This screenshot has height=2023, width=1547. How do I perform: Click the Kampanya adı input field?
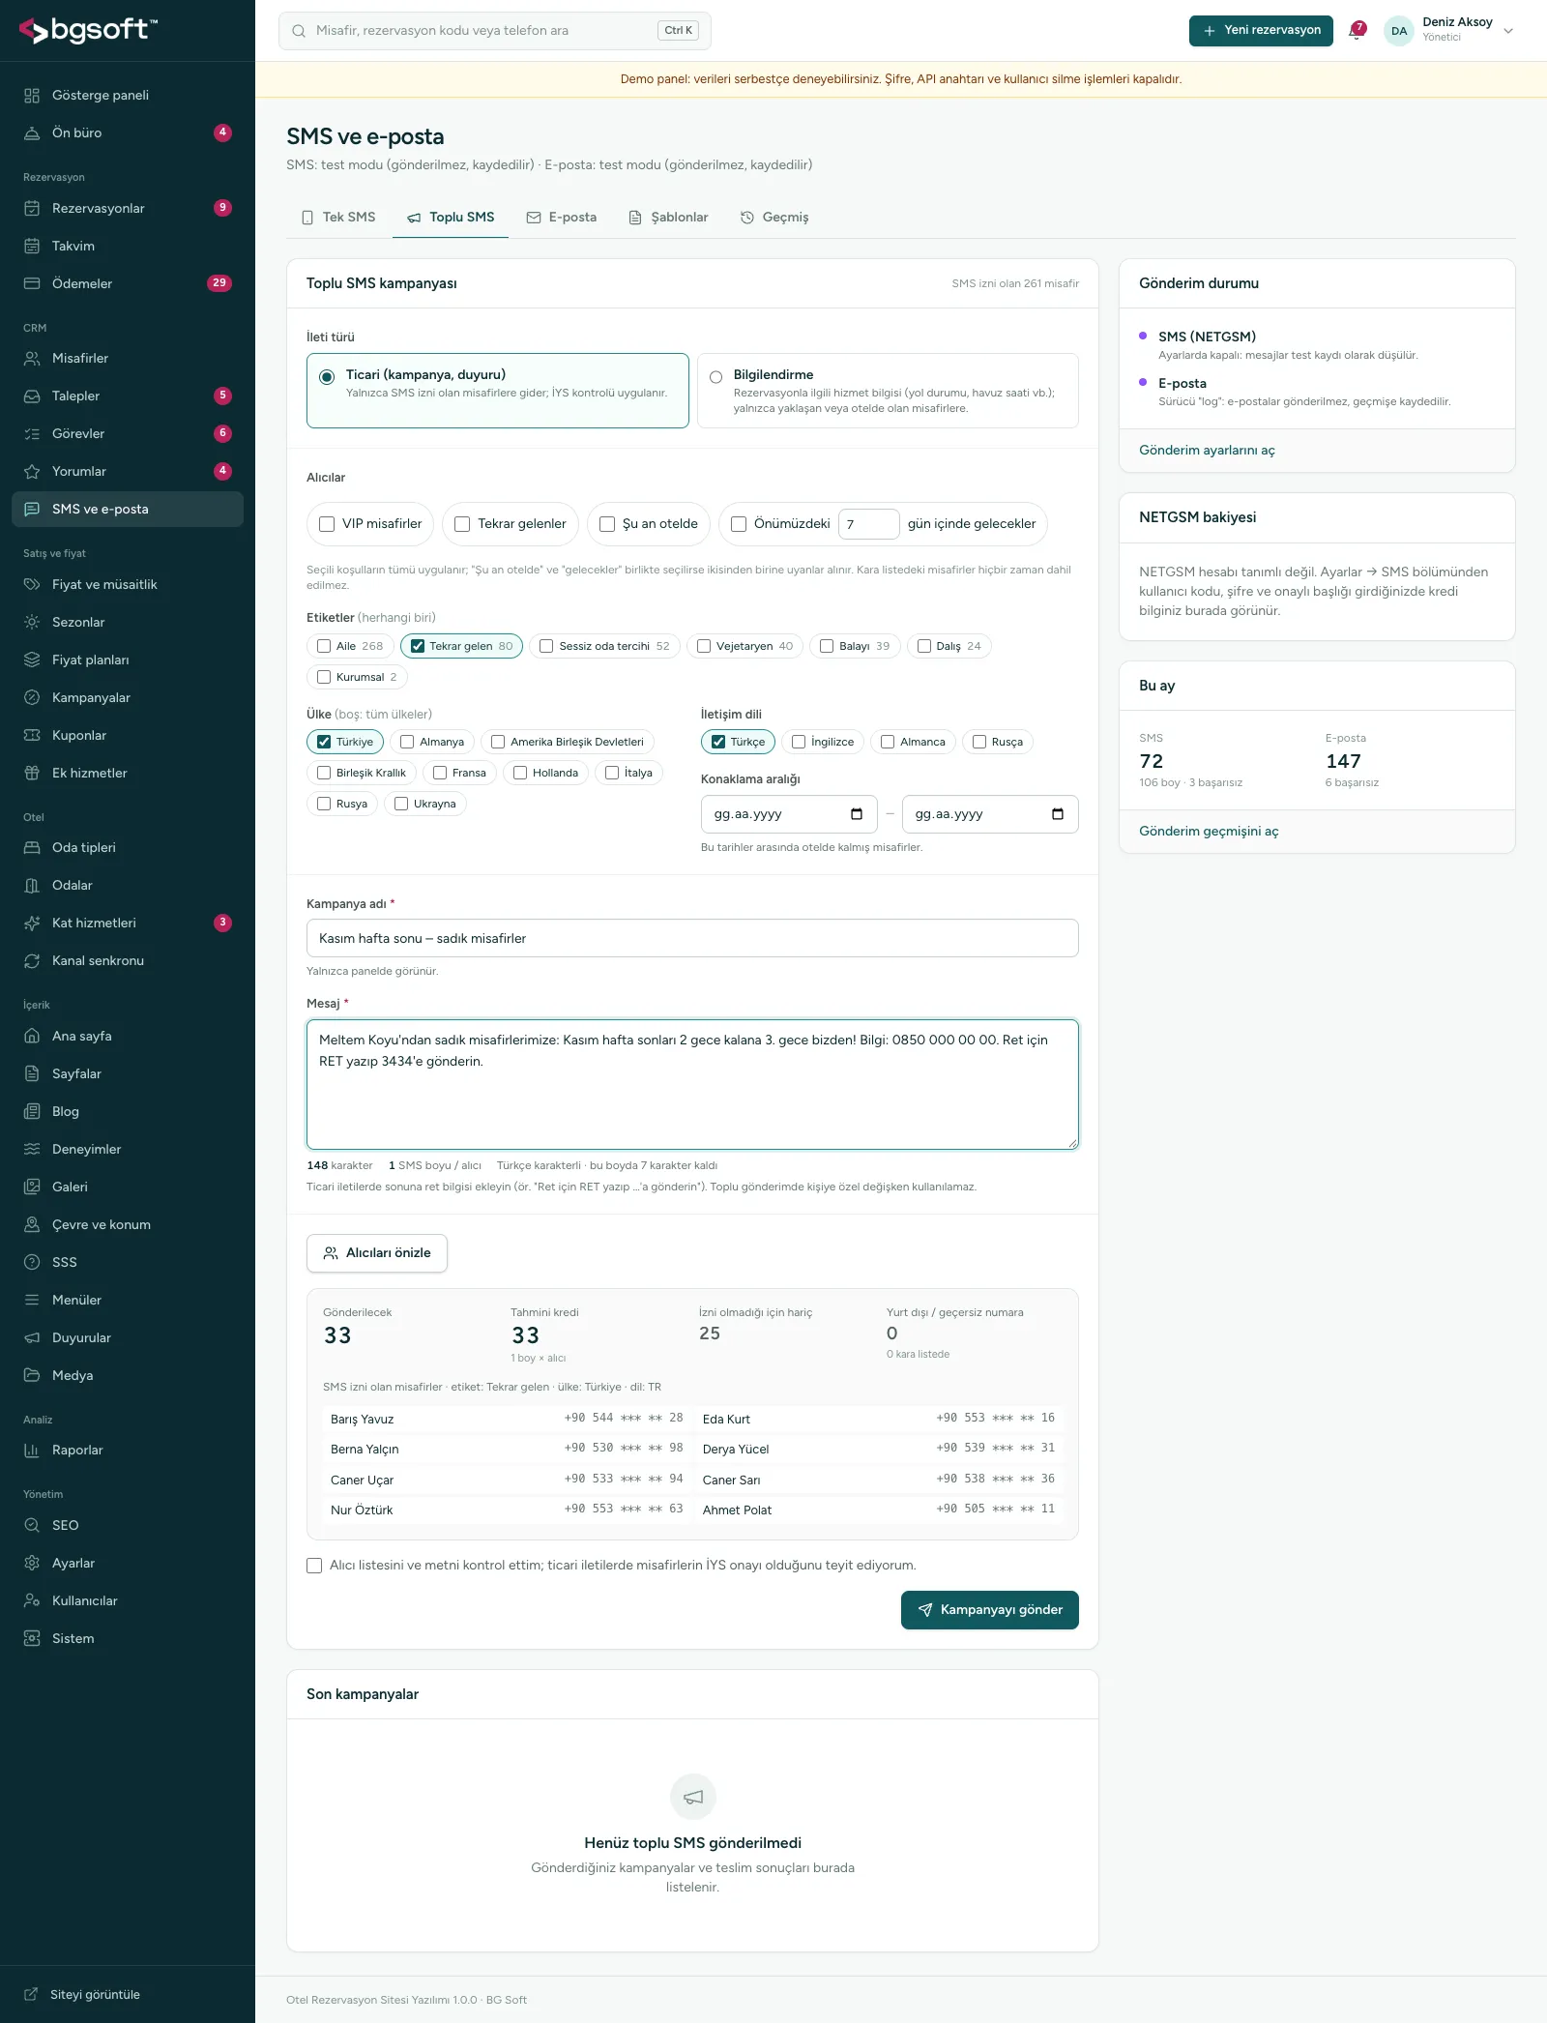(692, 938)
